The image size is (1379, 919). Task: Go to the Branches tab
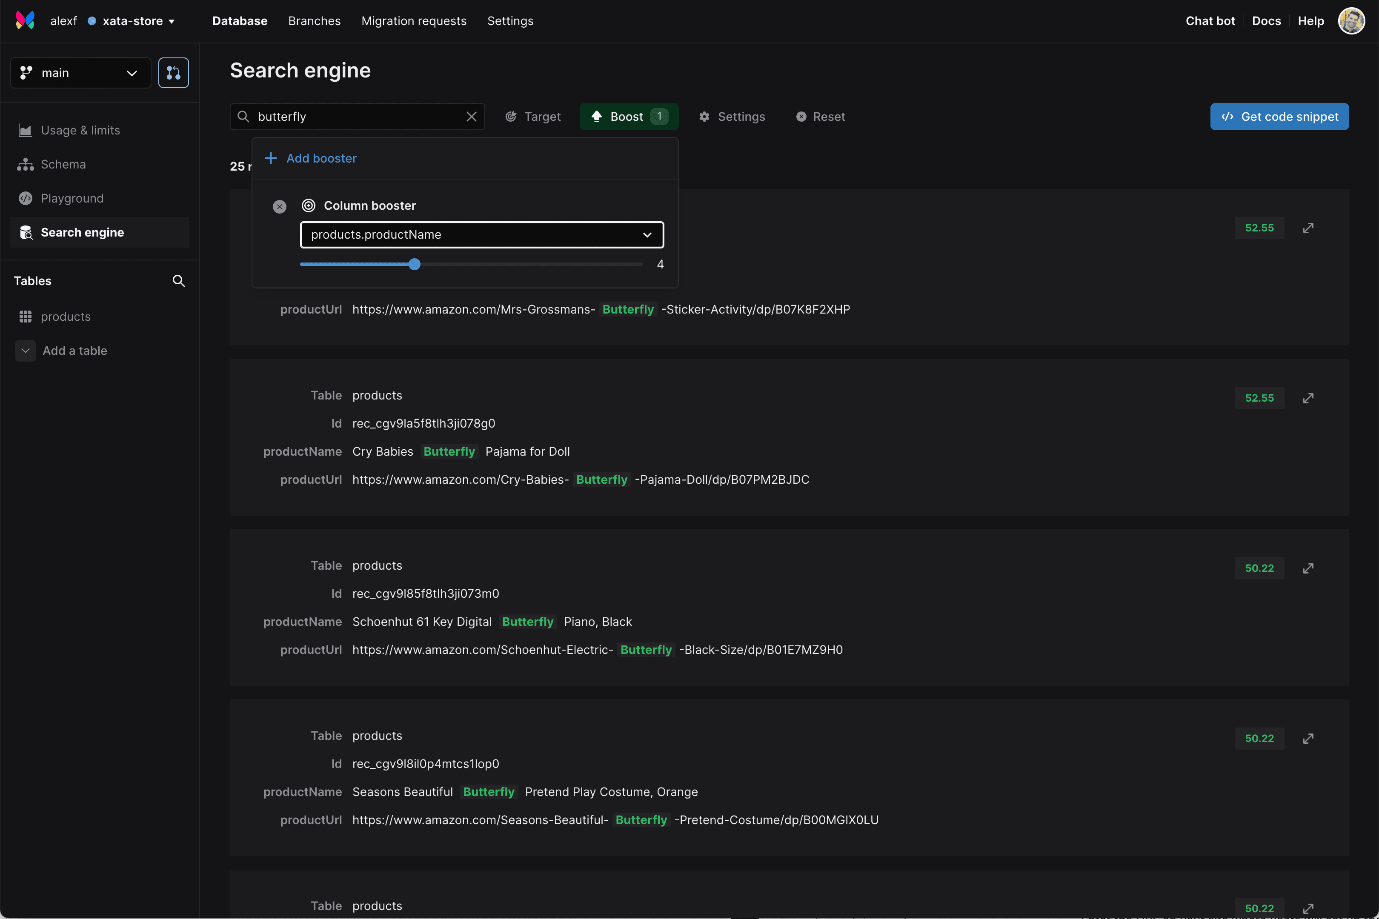click(x=314, y=21)
